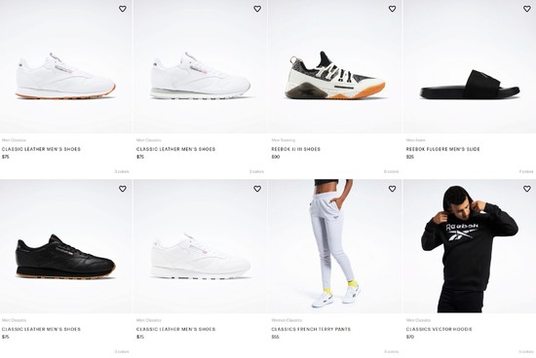Viewport: 536px width, 358px height.
Task: View the grey terry pants model photo
Action: click(335, 246)
